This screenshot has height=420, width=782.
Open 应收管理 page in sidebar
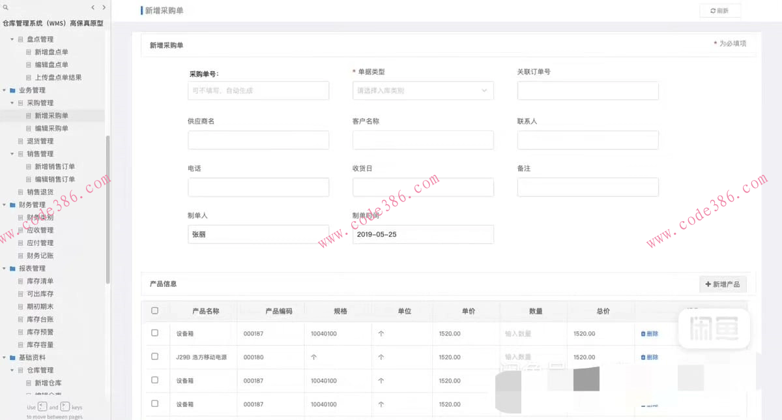coord(40,230)
